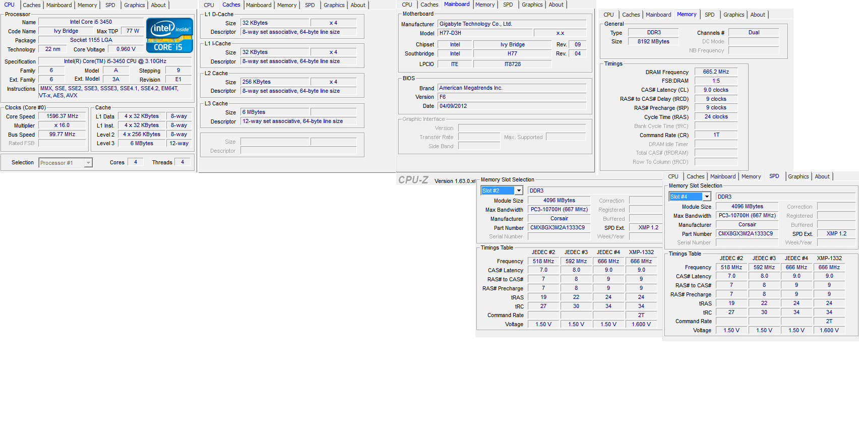Click the LPCIO value IT8728
859x432 pixels.
[512, 64]
